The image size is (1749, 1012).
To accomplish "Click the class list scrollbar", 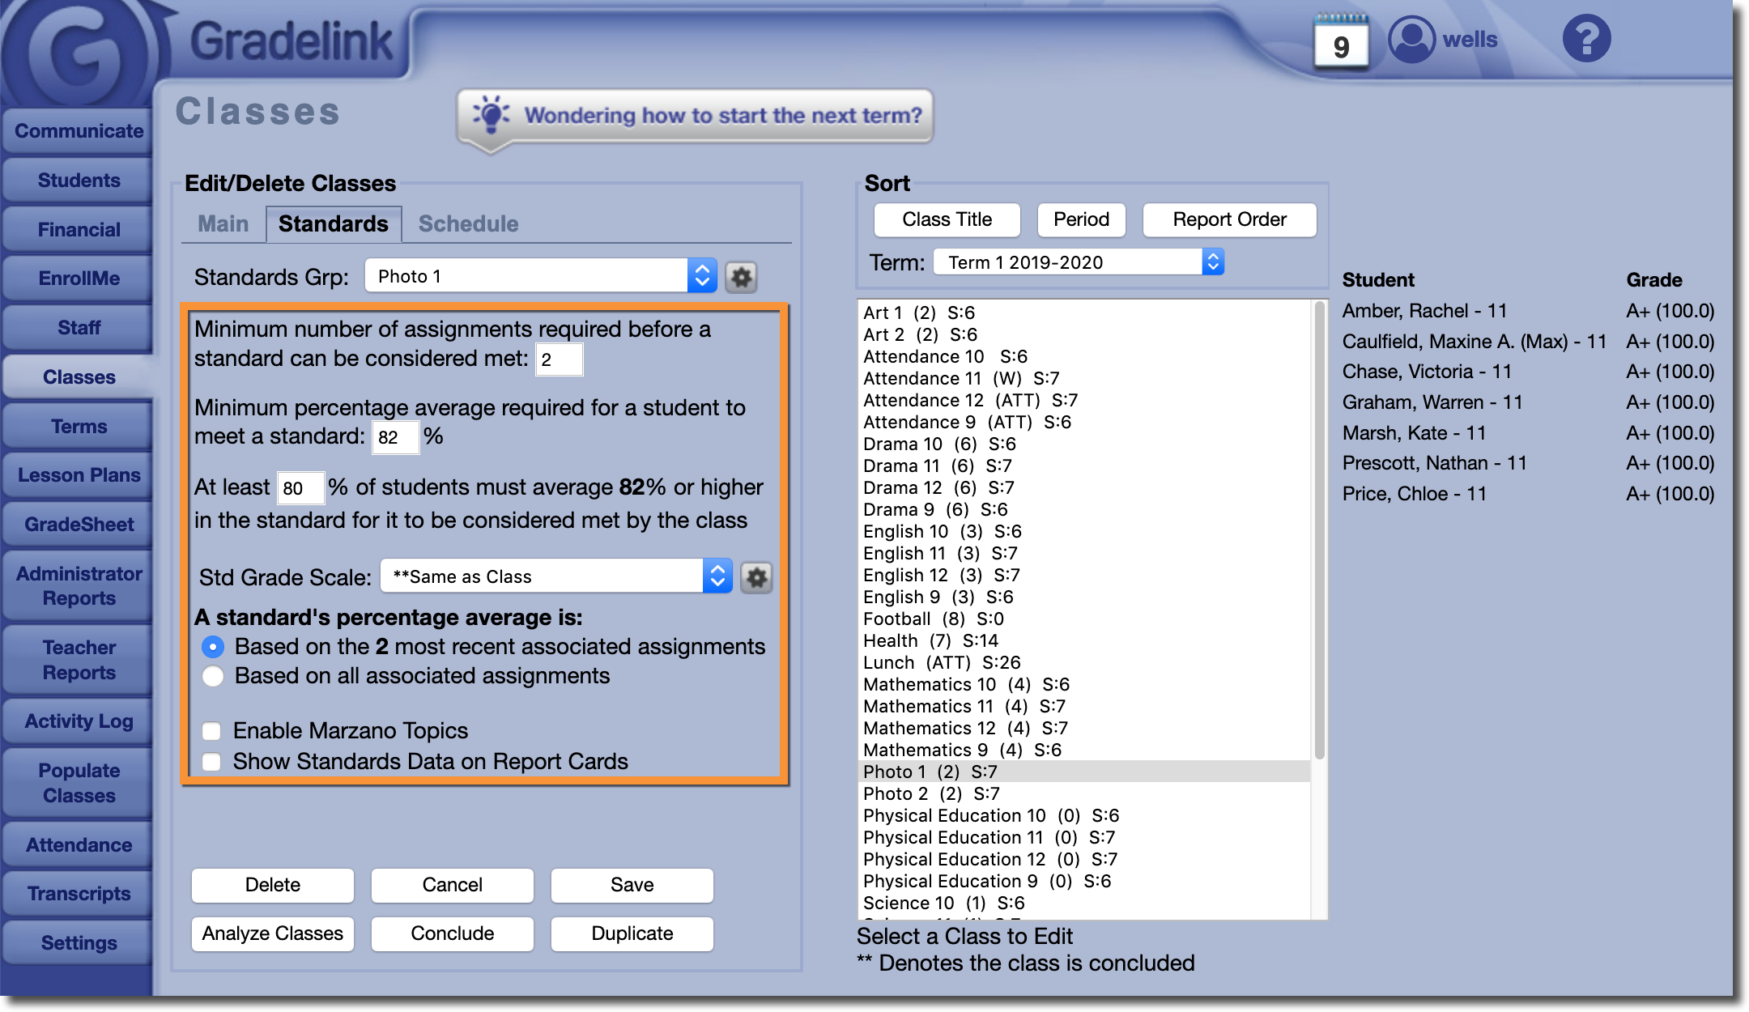I will tap(1319, 526).
